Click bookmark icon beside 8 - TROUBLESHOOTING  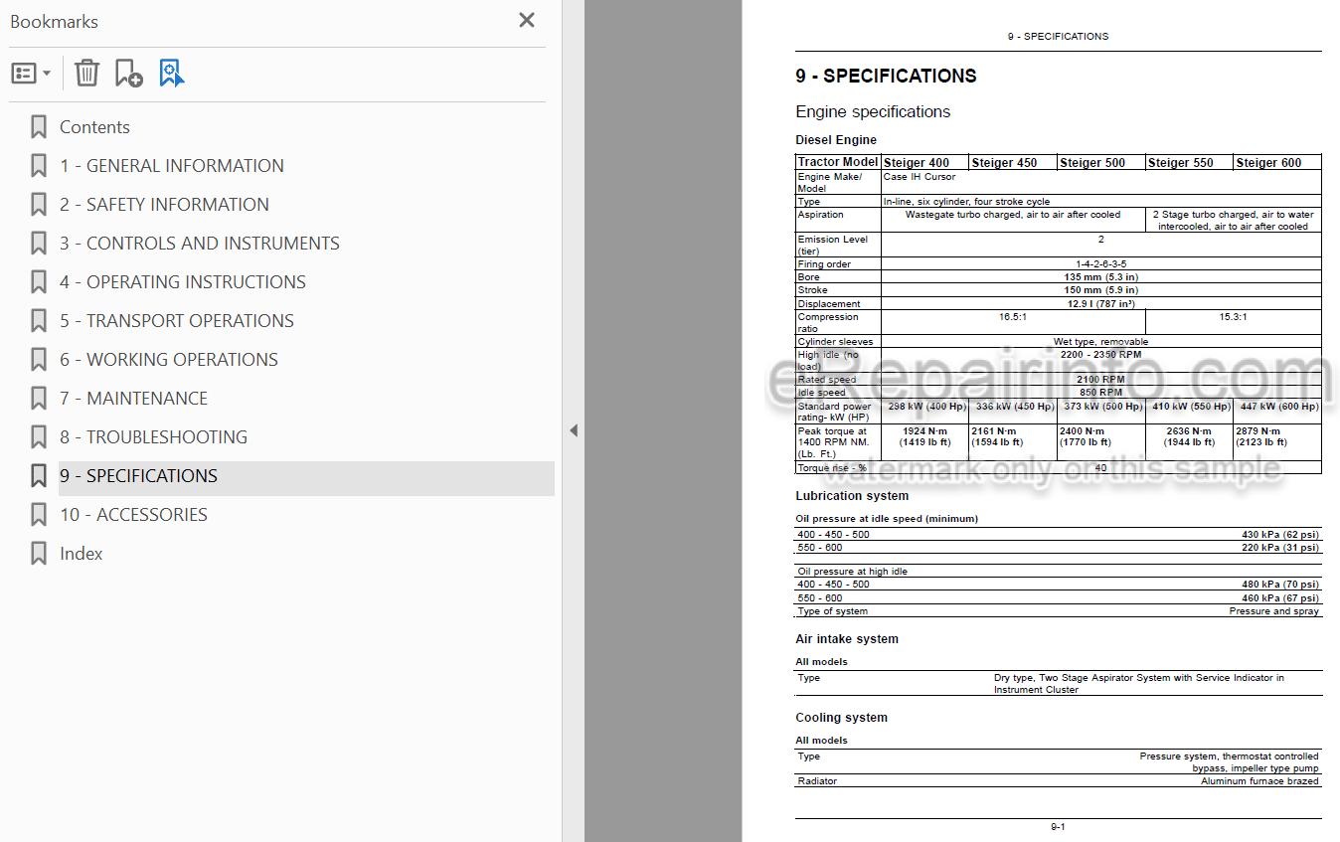click(39, 437)
